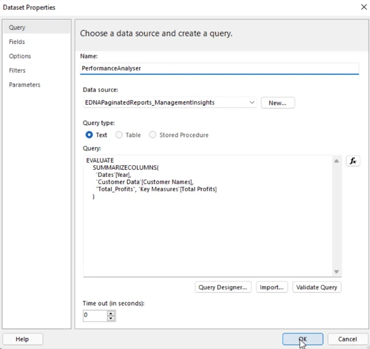
Task: Click inside the time out value field
Action: click(95, 316)
